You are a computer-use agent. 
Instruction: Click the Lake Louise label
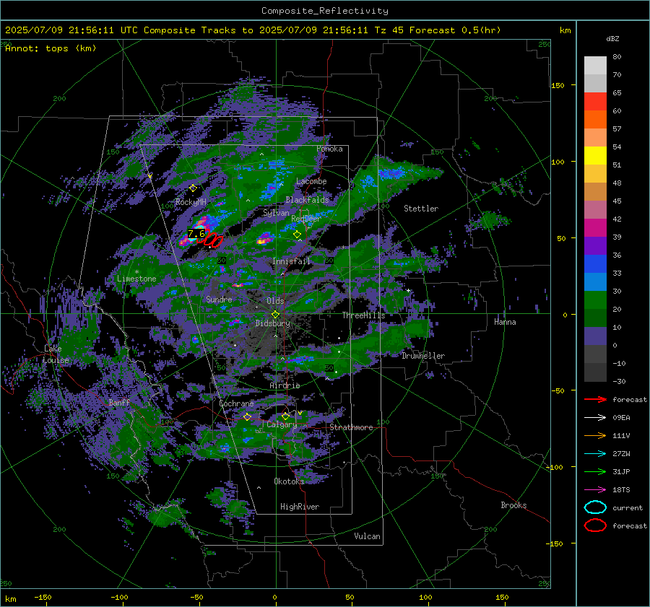click(56, 354)
